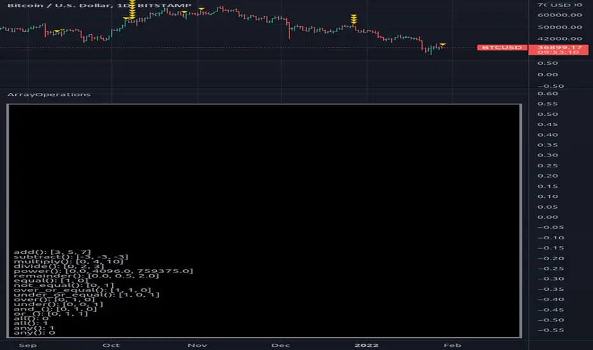Image resolution: width=593 pixels, height=350 pixels.
Task: Click the red BTCUSD price line label
Action: (x=502, y=47)
